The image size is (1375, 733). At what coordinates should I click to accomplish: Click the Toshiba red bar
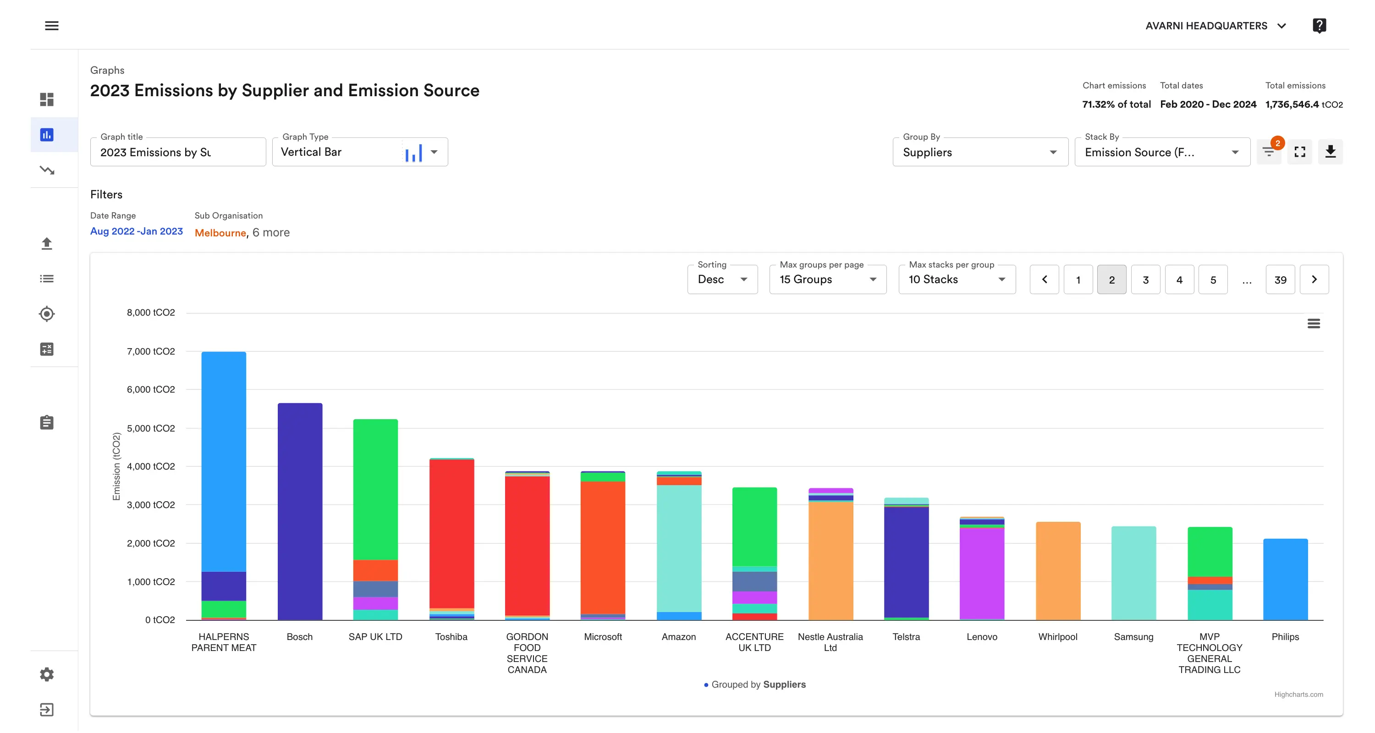pyautogui.click(x=451, y=533)
